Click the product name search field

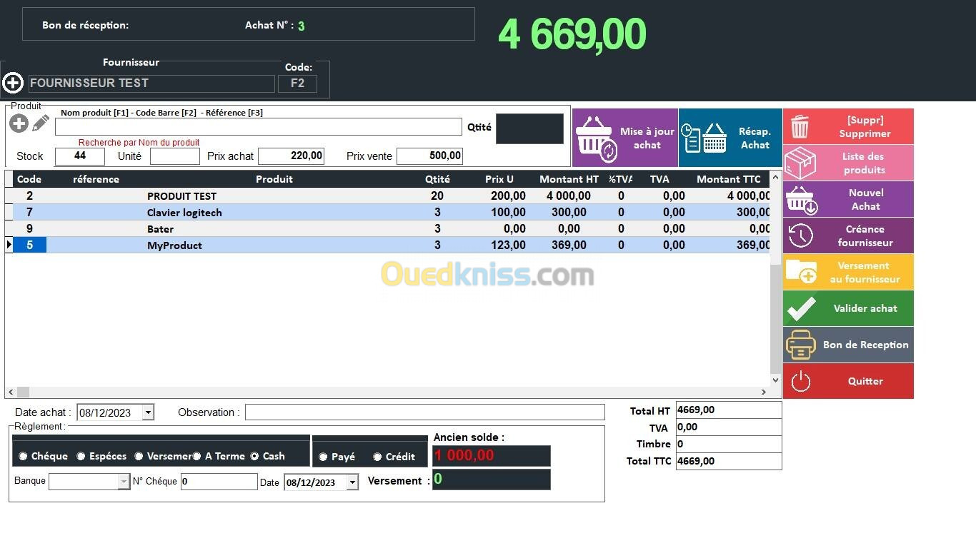coord(259,127)
